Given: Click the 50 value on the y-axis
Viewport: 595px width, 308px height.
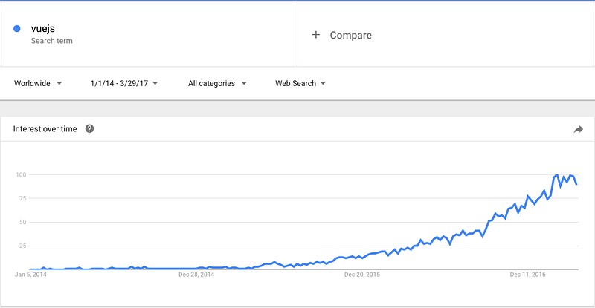Looking at the screenshot, I should coord(23,222).
